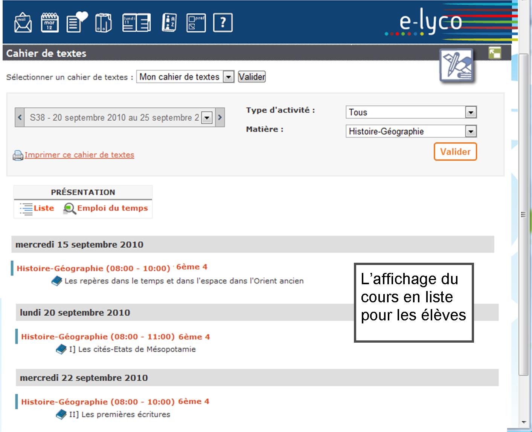This screenshot has height=432, width=532.
Task: Go to the next week arrow
Action: point(220,118)
